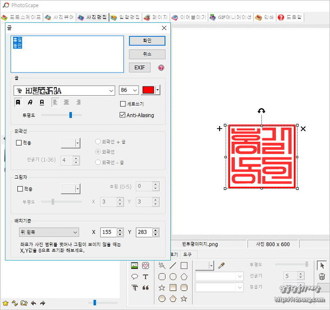Click the red help icon beside EXIF
This screenshot has height=310, width=330.
(161, 68)
